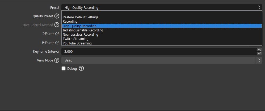
Task: Select High Quality Recording in list
Action: [79, 26]
